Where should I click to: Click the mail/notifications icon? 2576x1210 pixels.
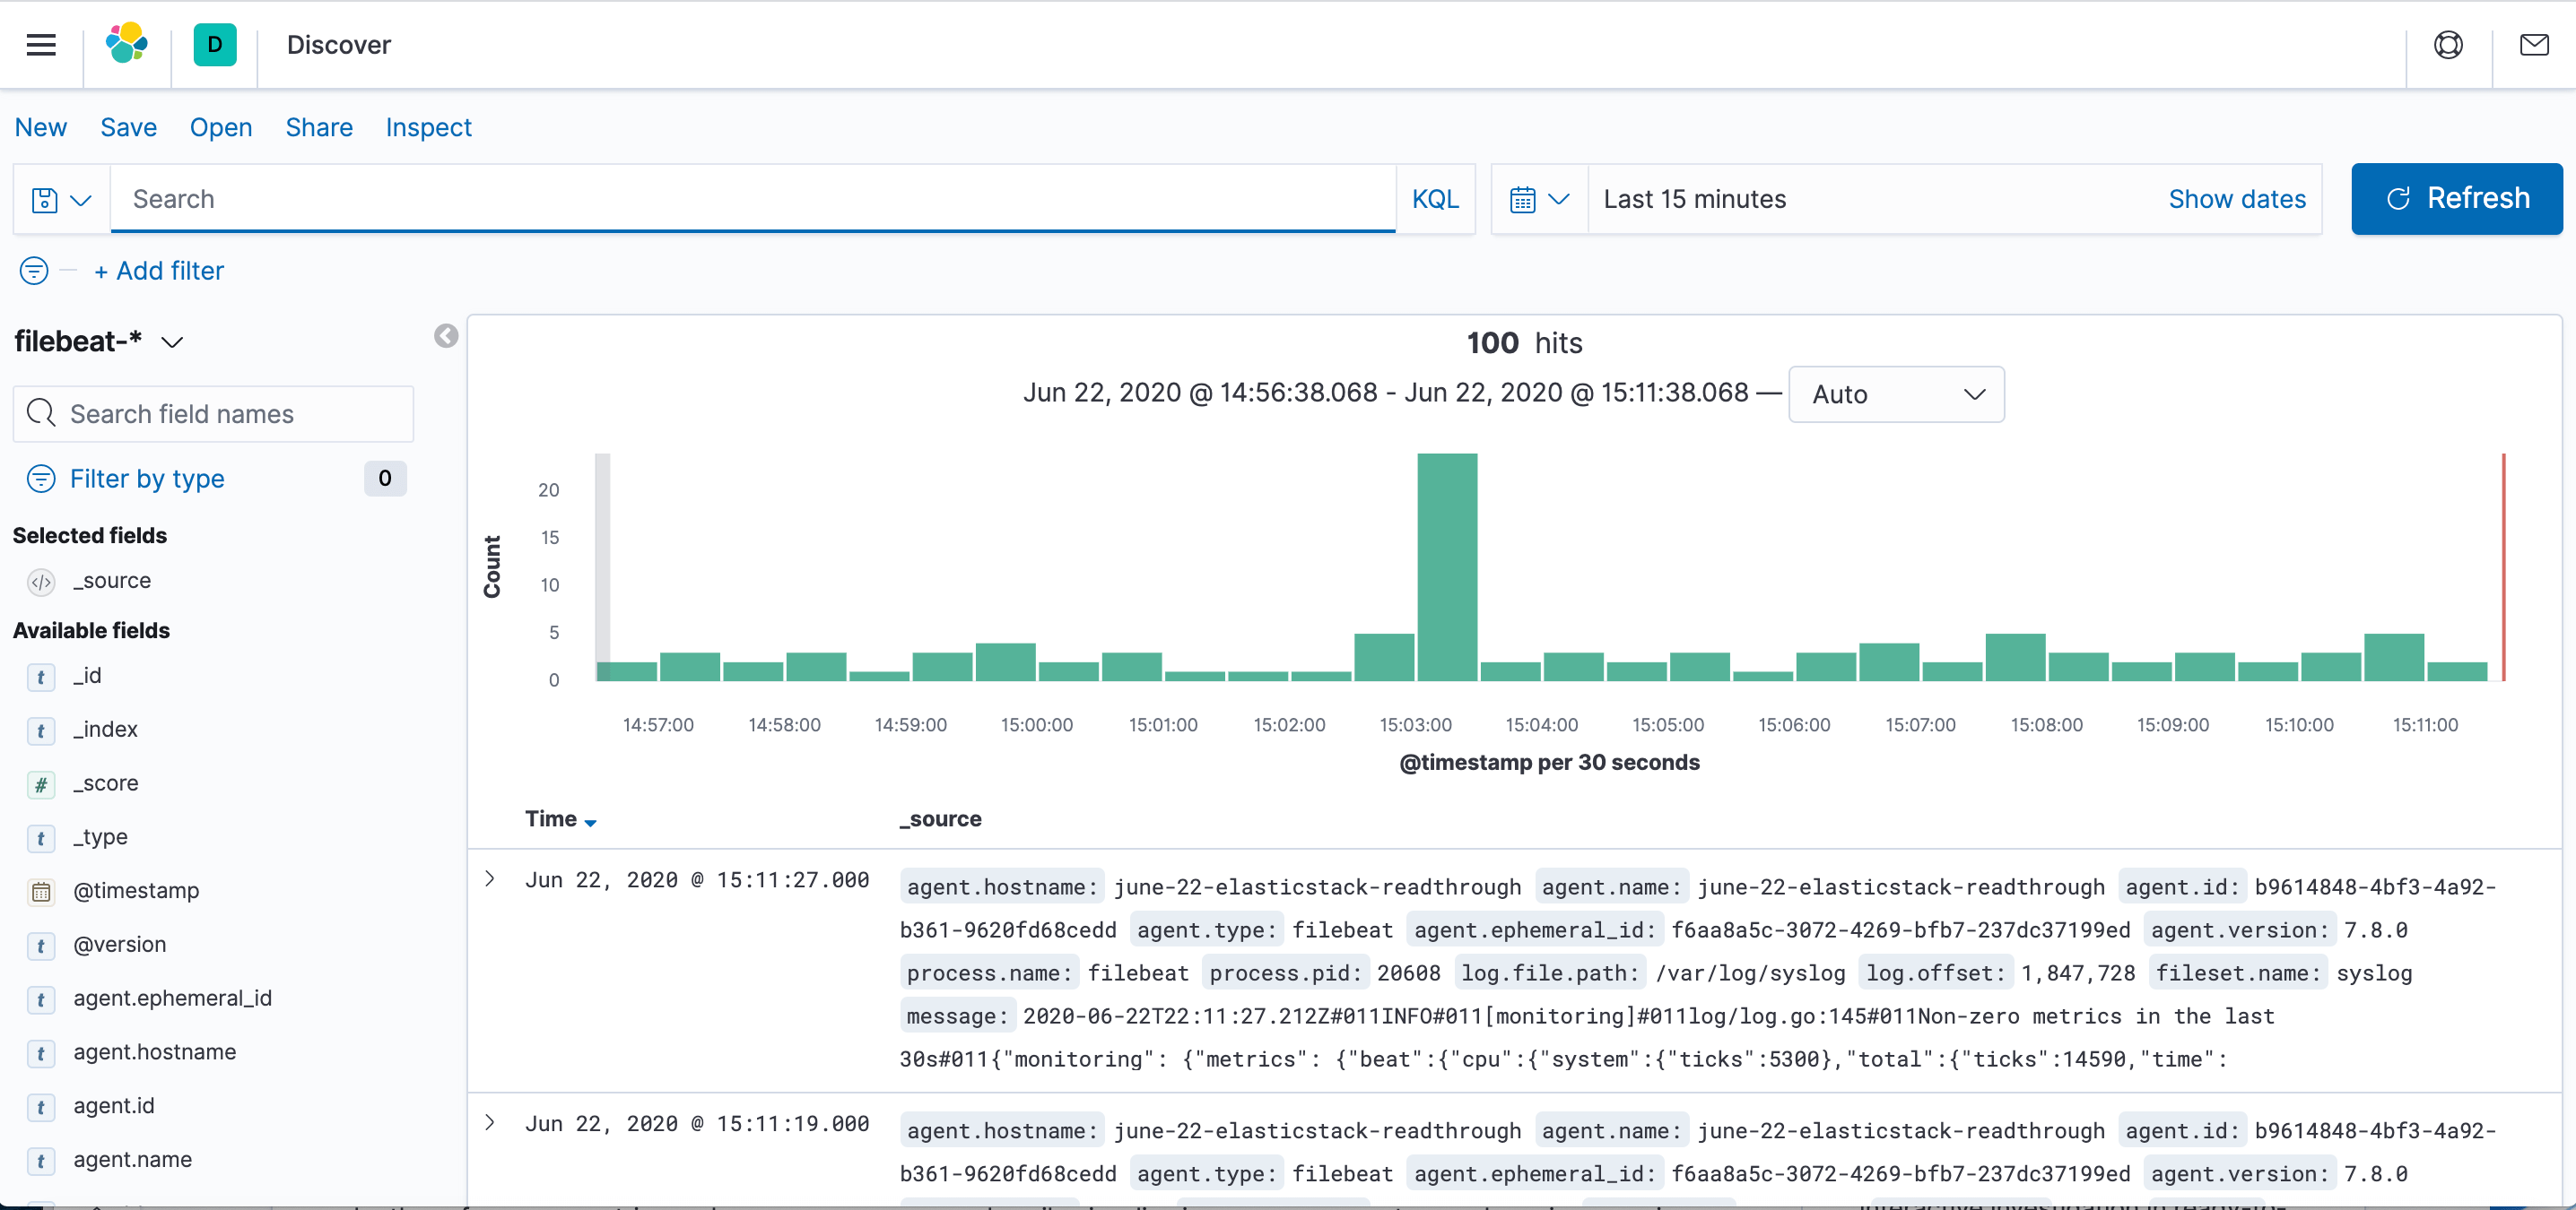[2535, 44]
